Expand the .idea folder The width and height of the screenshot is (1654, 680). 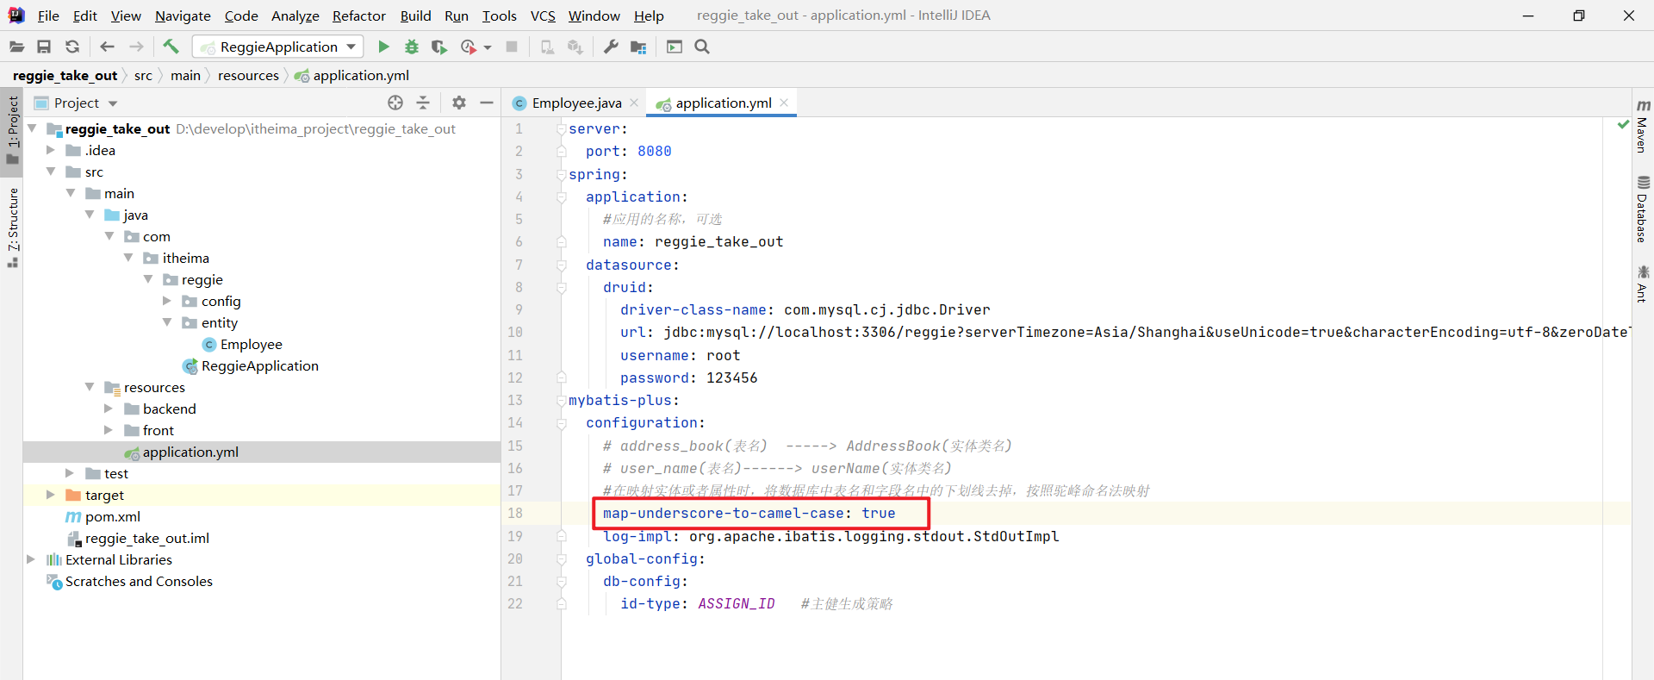point(51,150)
